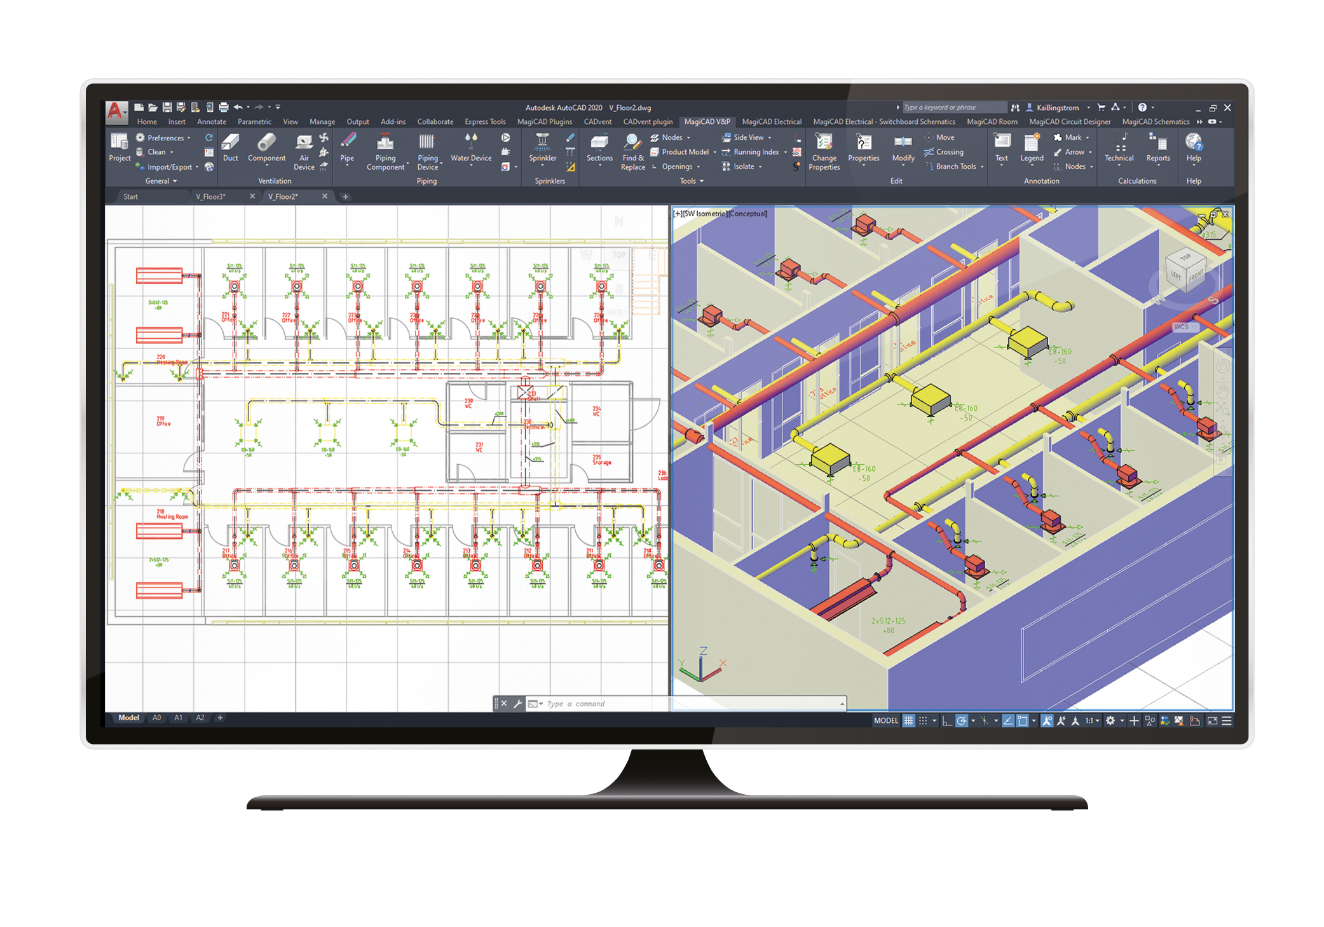
Task: Click the Move button in Edit panel
Action: [x=939, y=137]
